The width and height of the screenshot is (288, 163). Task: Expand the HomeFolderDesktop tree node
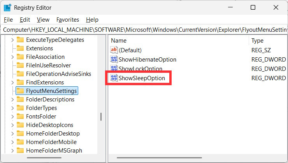pos(12,134)
